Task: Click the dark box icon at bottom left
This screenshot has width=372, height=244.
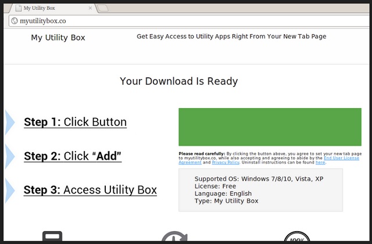Action: (52, 236)
